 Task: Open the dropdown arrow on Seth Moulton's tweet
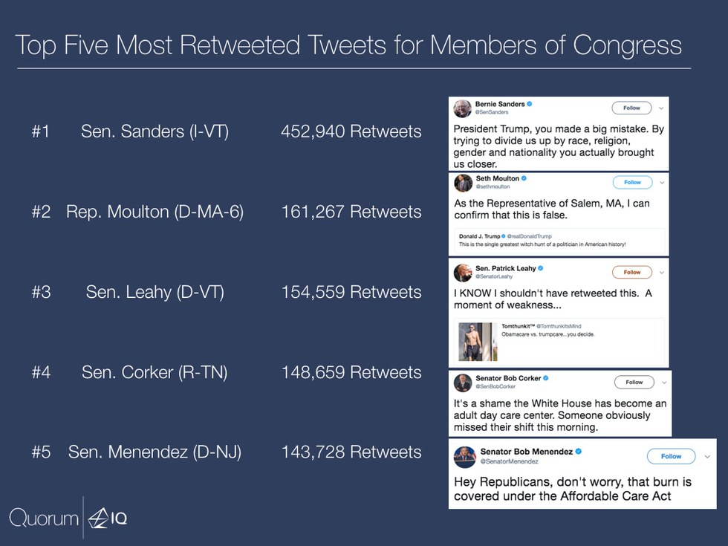tap(661, 183)
